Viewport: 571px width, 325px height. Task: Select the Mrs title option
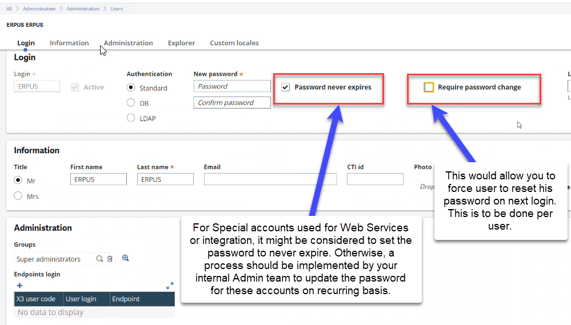(x=18, y=196)
